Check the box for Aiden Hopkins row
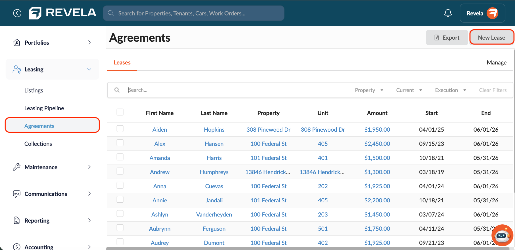This screenshot has width=515, height=250. coord(120,129)
